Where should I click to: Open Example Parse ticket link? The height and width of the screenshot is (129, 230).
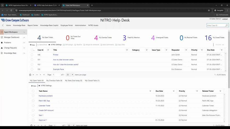pyautogui.click(x=59, y=69)
